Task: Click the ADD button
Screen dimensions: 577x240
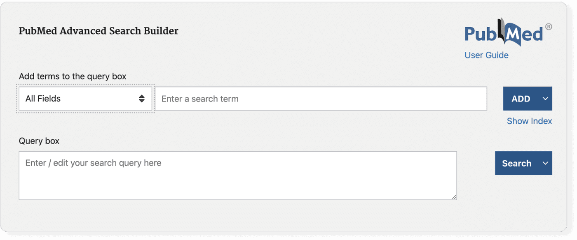Action: (x=521, y=98)
